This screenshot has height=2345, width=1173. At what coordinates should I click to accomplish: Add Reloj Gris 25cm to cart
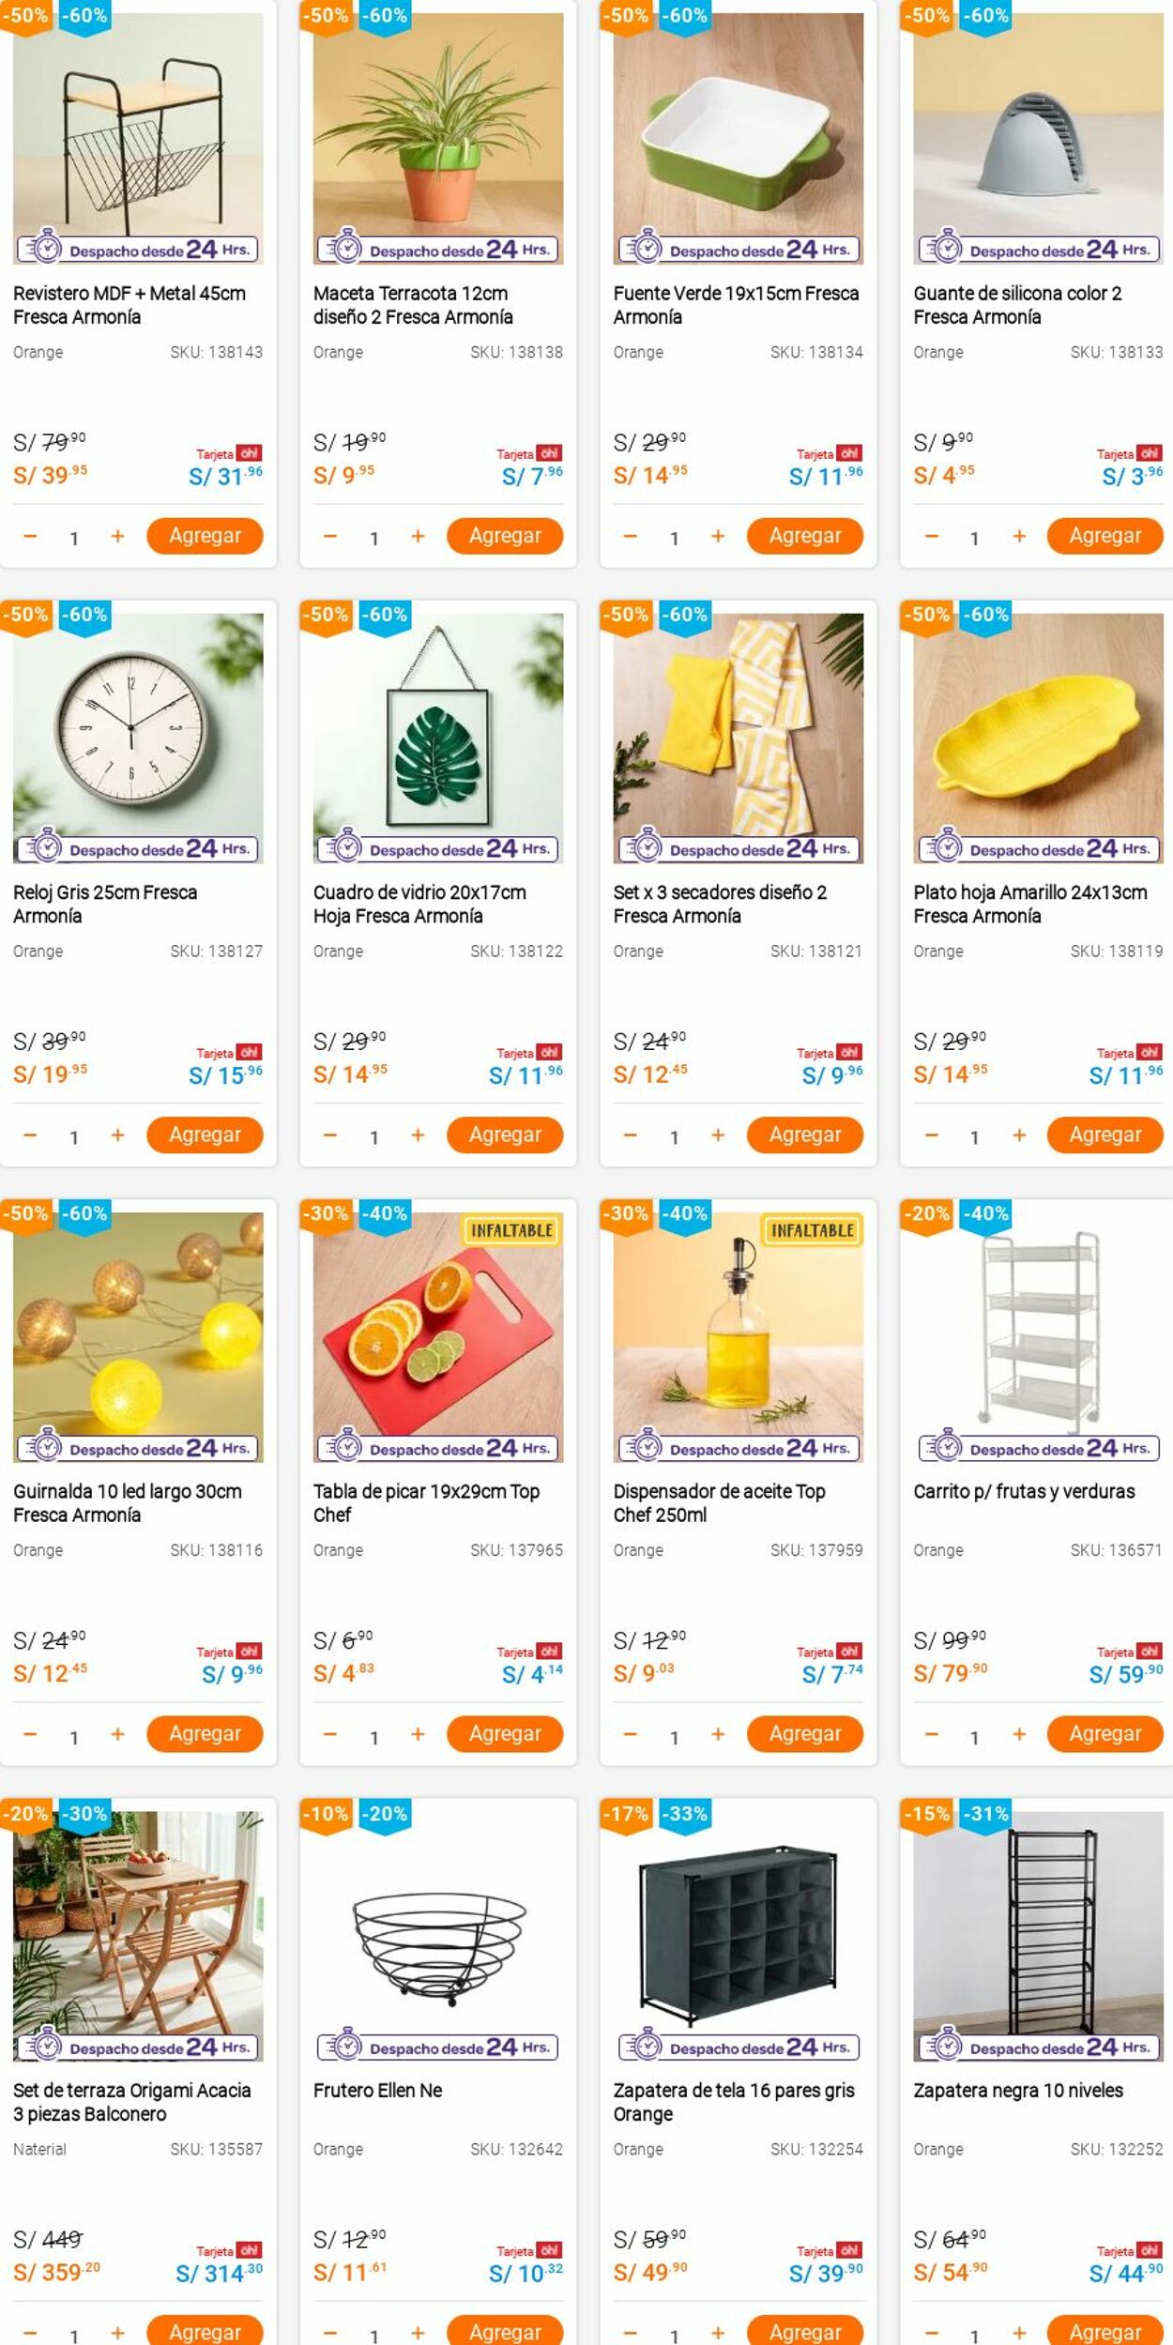tap(205, 1135)
